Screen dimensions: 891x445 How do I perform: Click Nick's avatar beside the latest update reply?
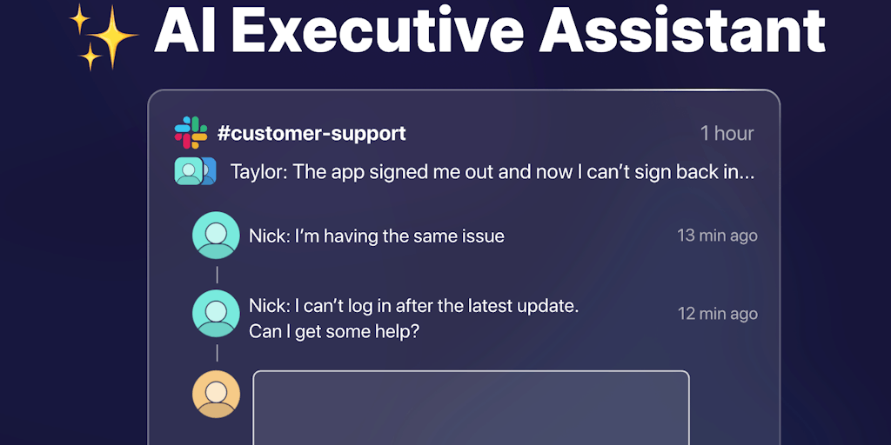pos(216,313)
